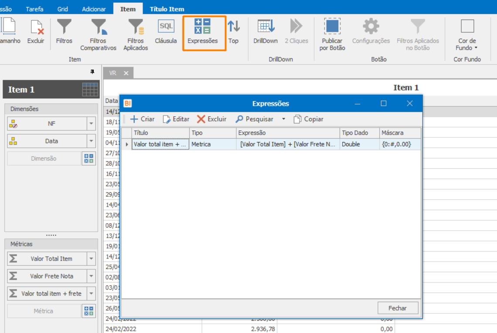Viewport: 497px width, 333px height.
Task: Switch to the Grid ribbon tab
Action: click(x=62, y=9)
